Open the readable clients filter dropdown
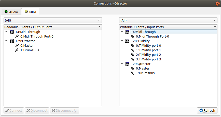This screenshot has height=117, width=221. pos(52,20)
